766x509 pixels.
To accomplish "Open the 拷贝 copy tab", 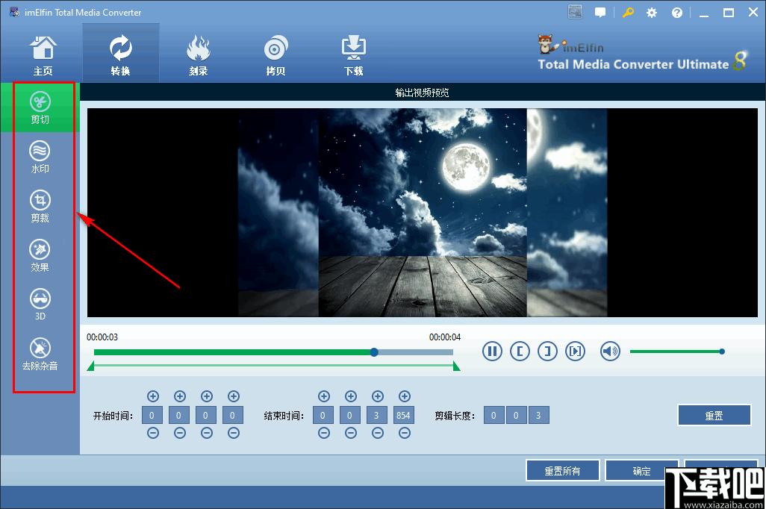I will 275,54.
